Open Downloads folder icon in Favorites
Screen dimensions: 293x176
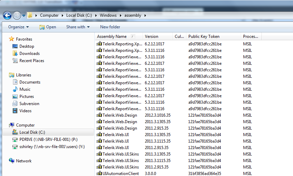coord(15,53)
